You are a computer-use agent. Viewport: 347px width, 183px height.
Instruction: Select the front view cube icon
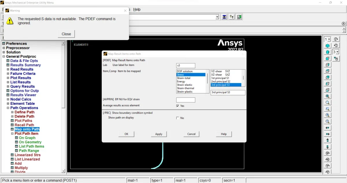(x=327, y=59)
